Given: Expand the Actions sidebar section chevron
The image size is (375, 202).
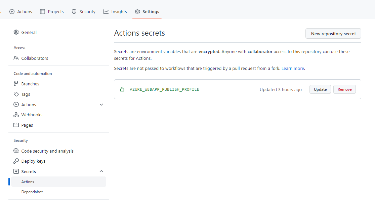Looking at the screenshot, I should (x=101, y=105).
